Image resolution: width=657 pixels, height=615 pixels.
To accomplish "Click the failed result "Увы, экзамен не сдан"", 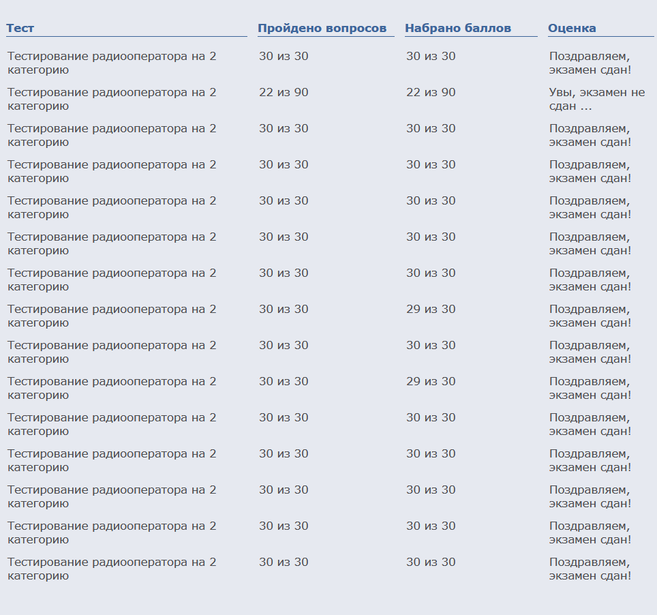I will click(596, 99).
